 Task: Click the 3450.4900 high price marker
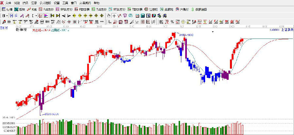pyautogui.click(x=187, y=34)
